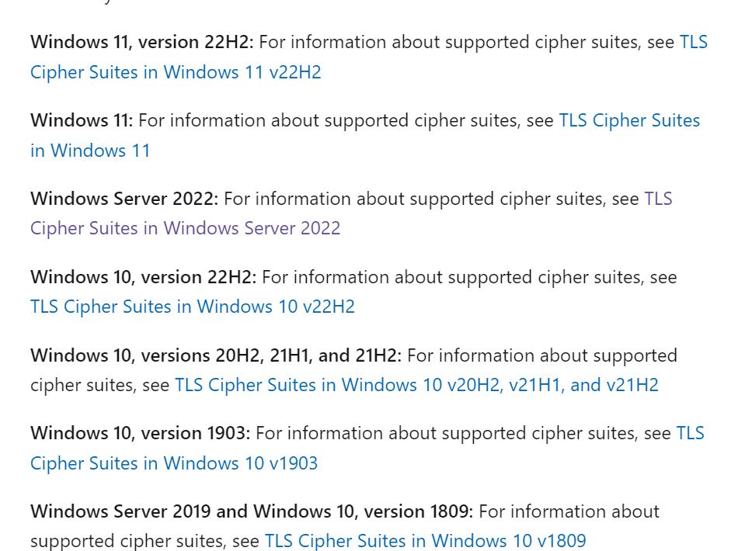
Task: Click description sentence after 'Windows 11:' heading
Action: coord(346,120)
